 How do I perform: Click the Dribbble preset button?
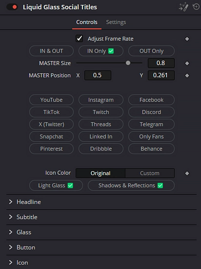pyautogui.click(x=101, y=149)
